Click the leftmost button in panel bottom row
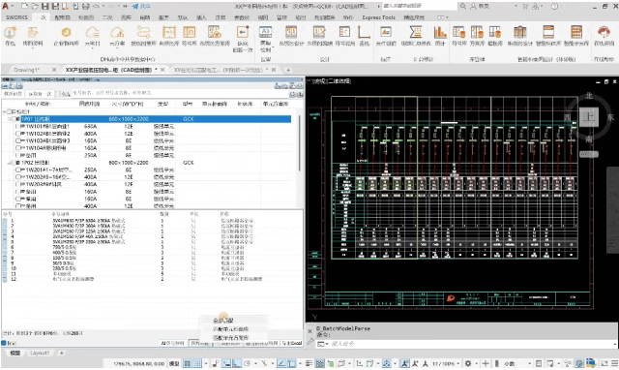 click(x=173, y=343)
